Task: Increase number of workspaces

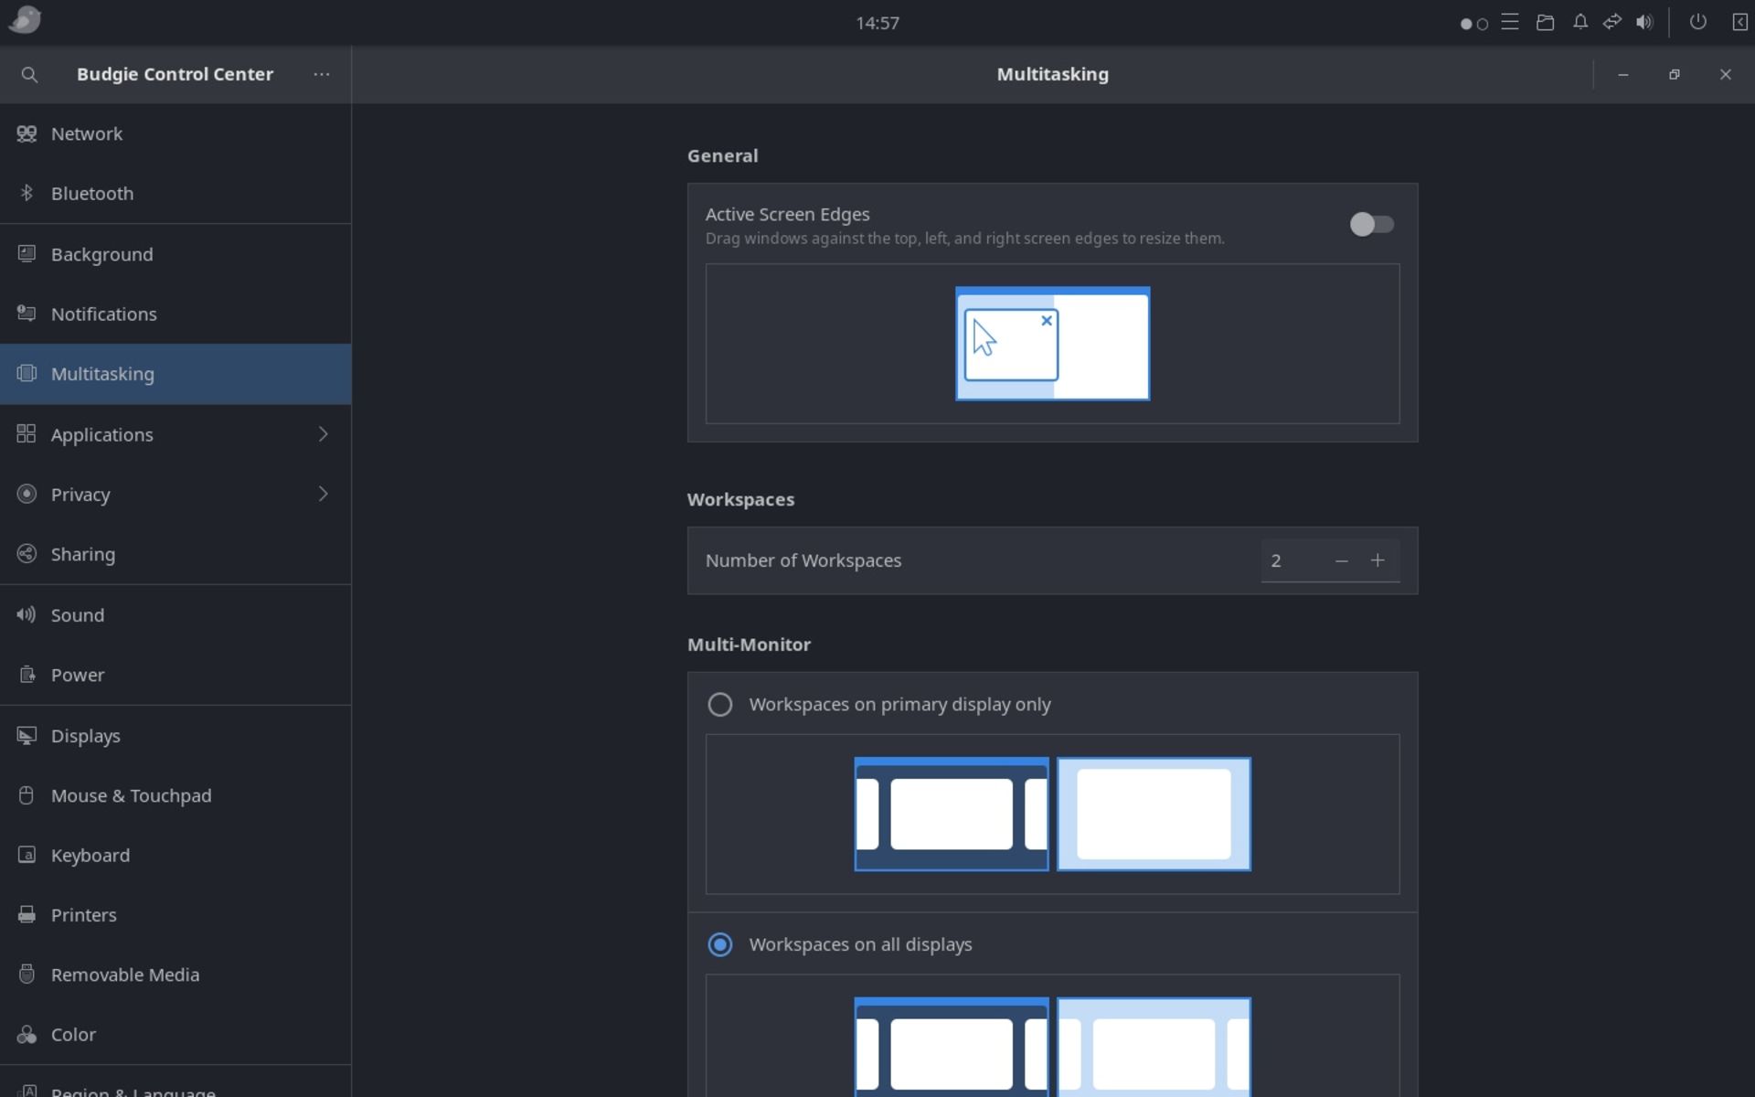Action: click(1377, 559)
